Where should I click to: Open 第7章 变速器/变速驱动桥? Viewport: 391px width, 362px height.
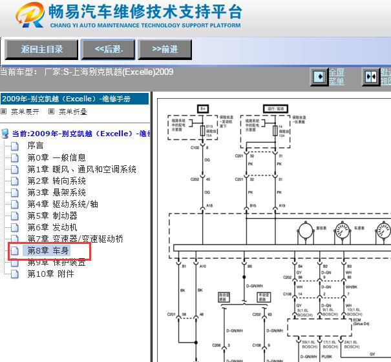coord(76,239)
